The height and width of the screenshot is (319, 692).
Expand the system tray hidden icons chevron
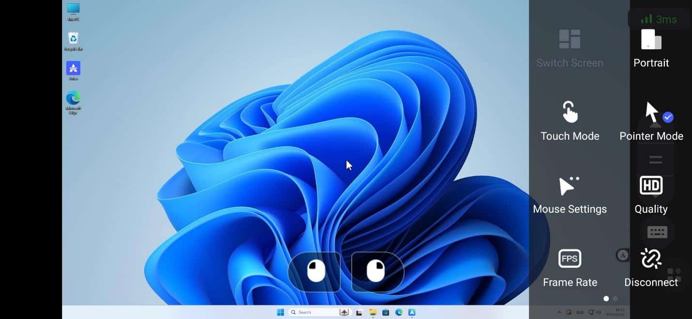pyautogui.click(x=559, y=312)
